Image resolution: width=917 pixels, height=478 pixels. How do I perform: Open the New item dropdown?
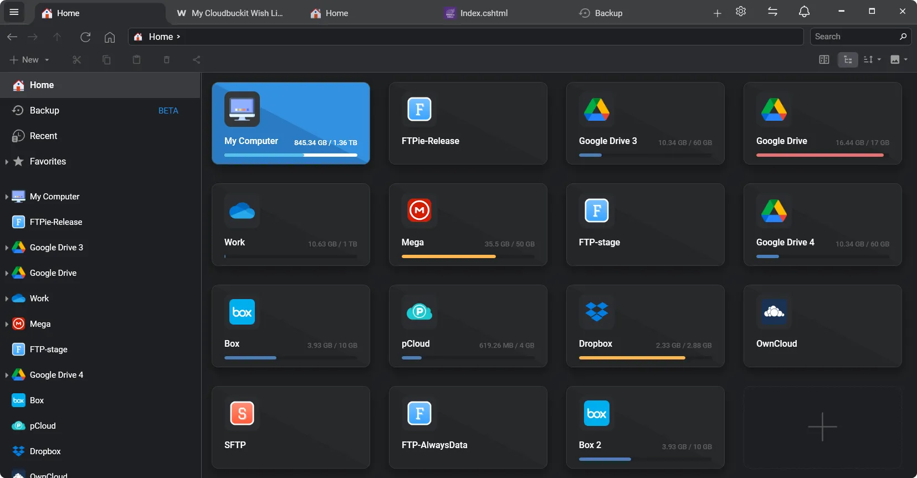30,60
